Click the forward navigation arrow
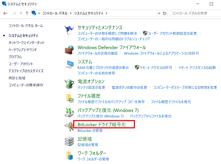This screenshot has height=164, width=221. [x=14, y=13]
